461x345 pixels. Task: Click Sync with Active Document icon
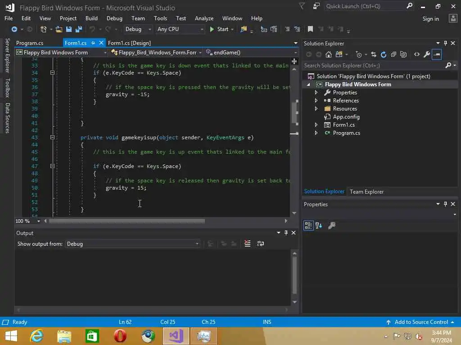click(373, 54)
